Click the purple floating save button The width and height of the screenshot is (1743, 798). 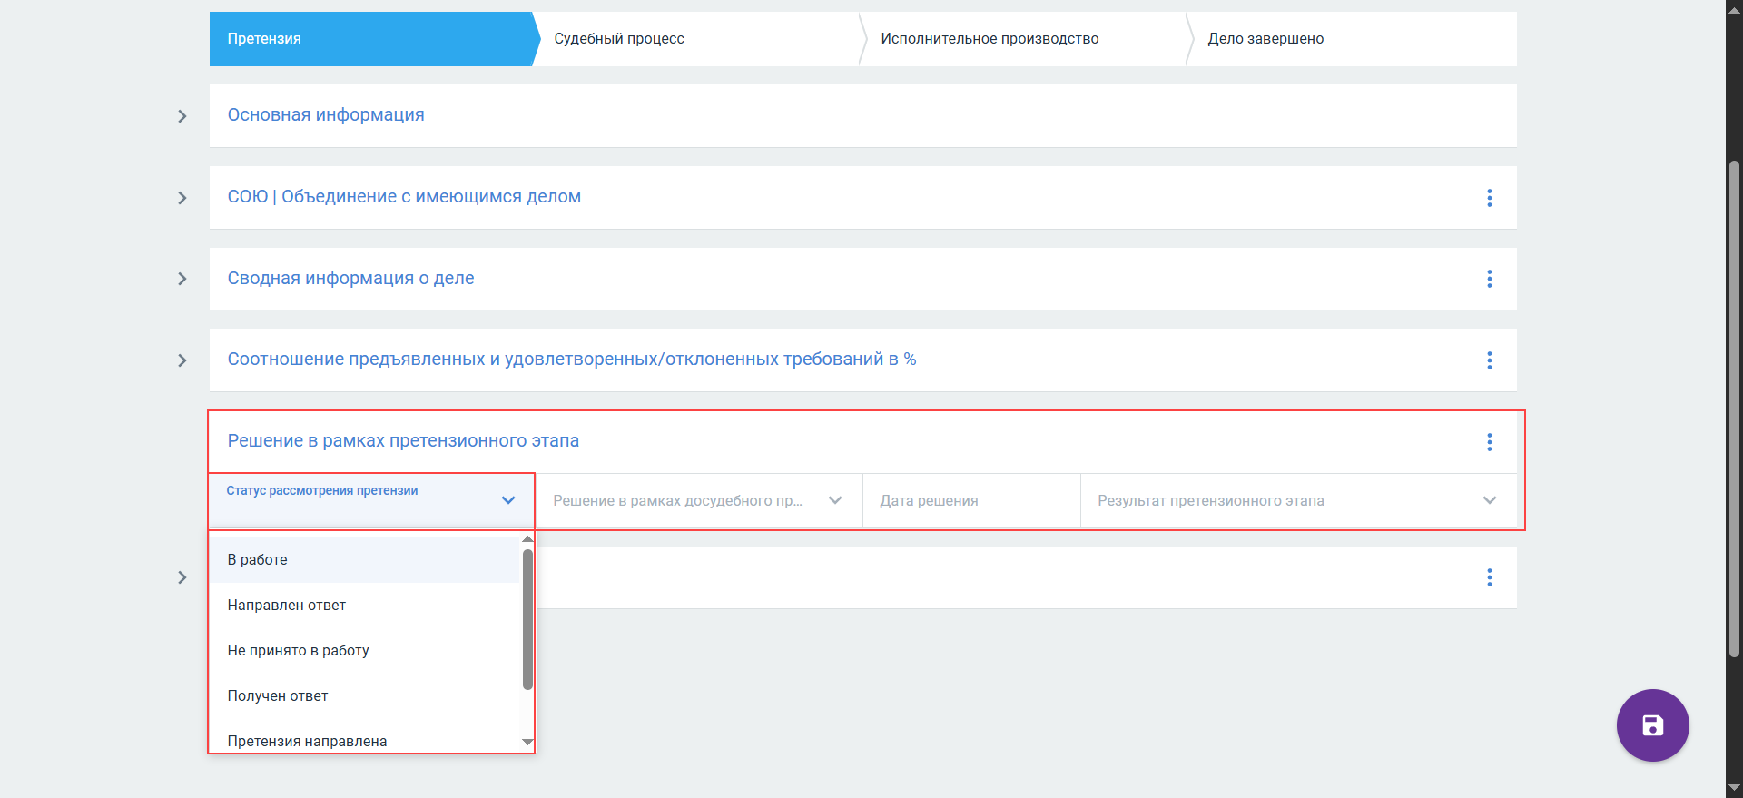1652,725
